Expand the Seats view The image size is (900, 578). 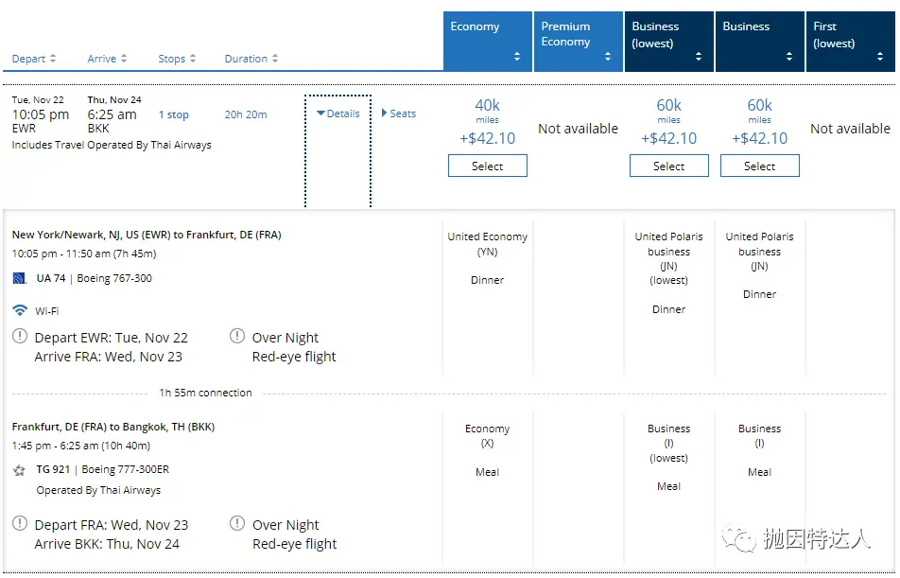point(398,114)
